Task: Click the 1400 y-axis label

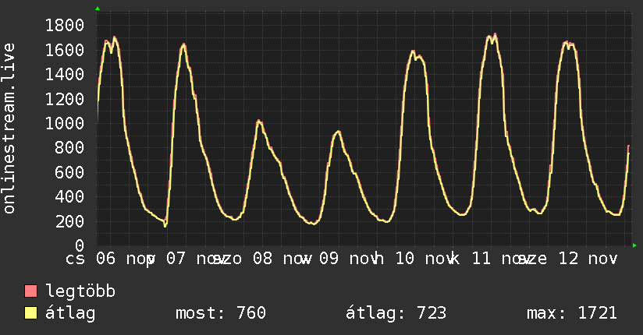Action: [65, 75]
